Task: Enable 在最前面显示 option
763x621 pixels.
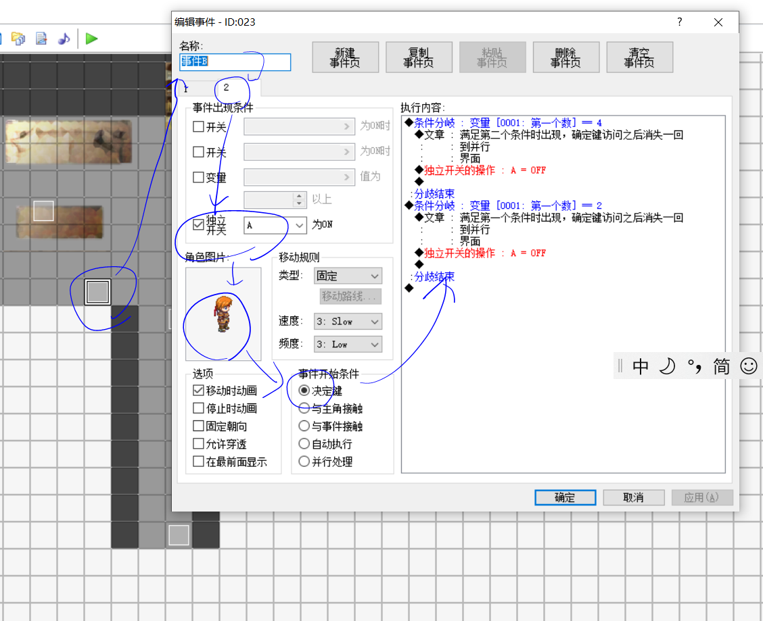Action: (x=230, y=462)
